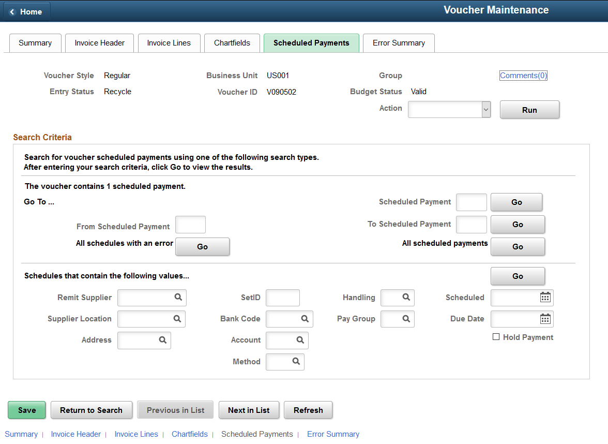The image size is (608, 444).
Task: Open the Remit Supplier lookup icon
Action: (x=179, y=298)
